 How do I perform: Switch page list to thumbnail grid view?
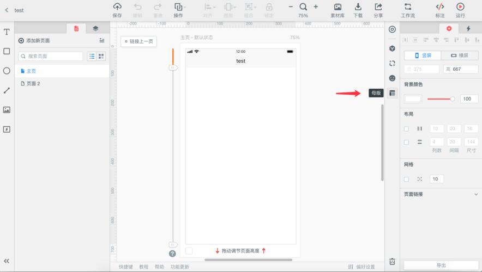[101, 56]
